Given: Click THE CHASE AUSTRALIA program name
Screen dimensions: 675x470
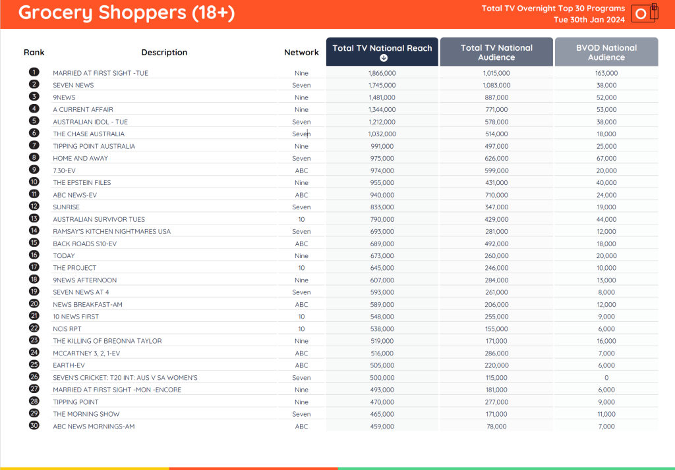Looking at the screenshot, I should pyautogui.click(x=89, y=134).
